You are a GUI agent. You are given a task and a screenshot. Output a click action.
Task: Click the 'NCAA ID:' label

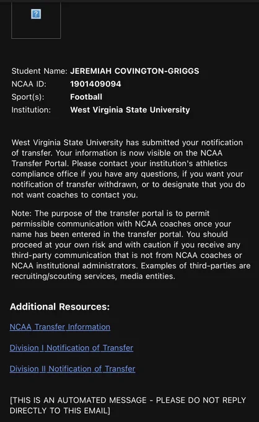pyautogui.click(x=29, y=84)
